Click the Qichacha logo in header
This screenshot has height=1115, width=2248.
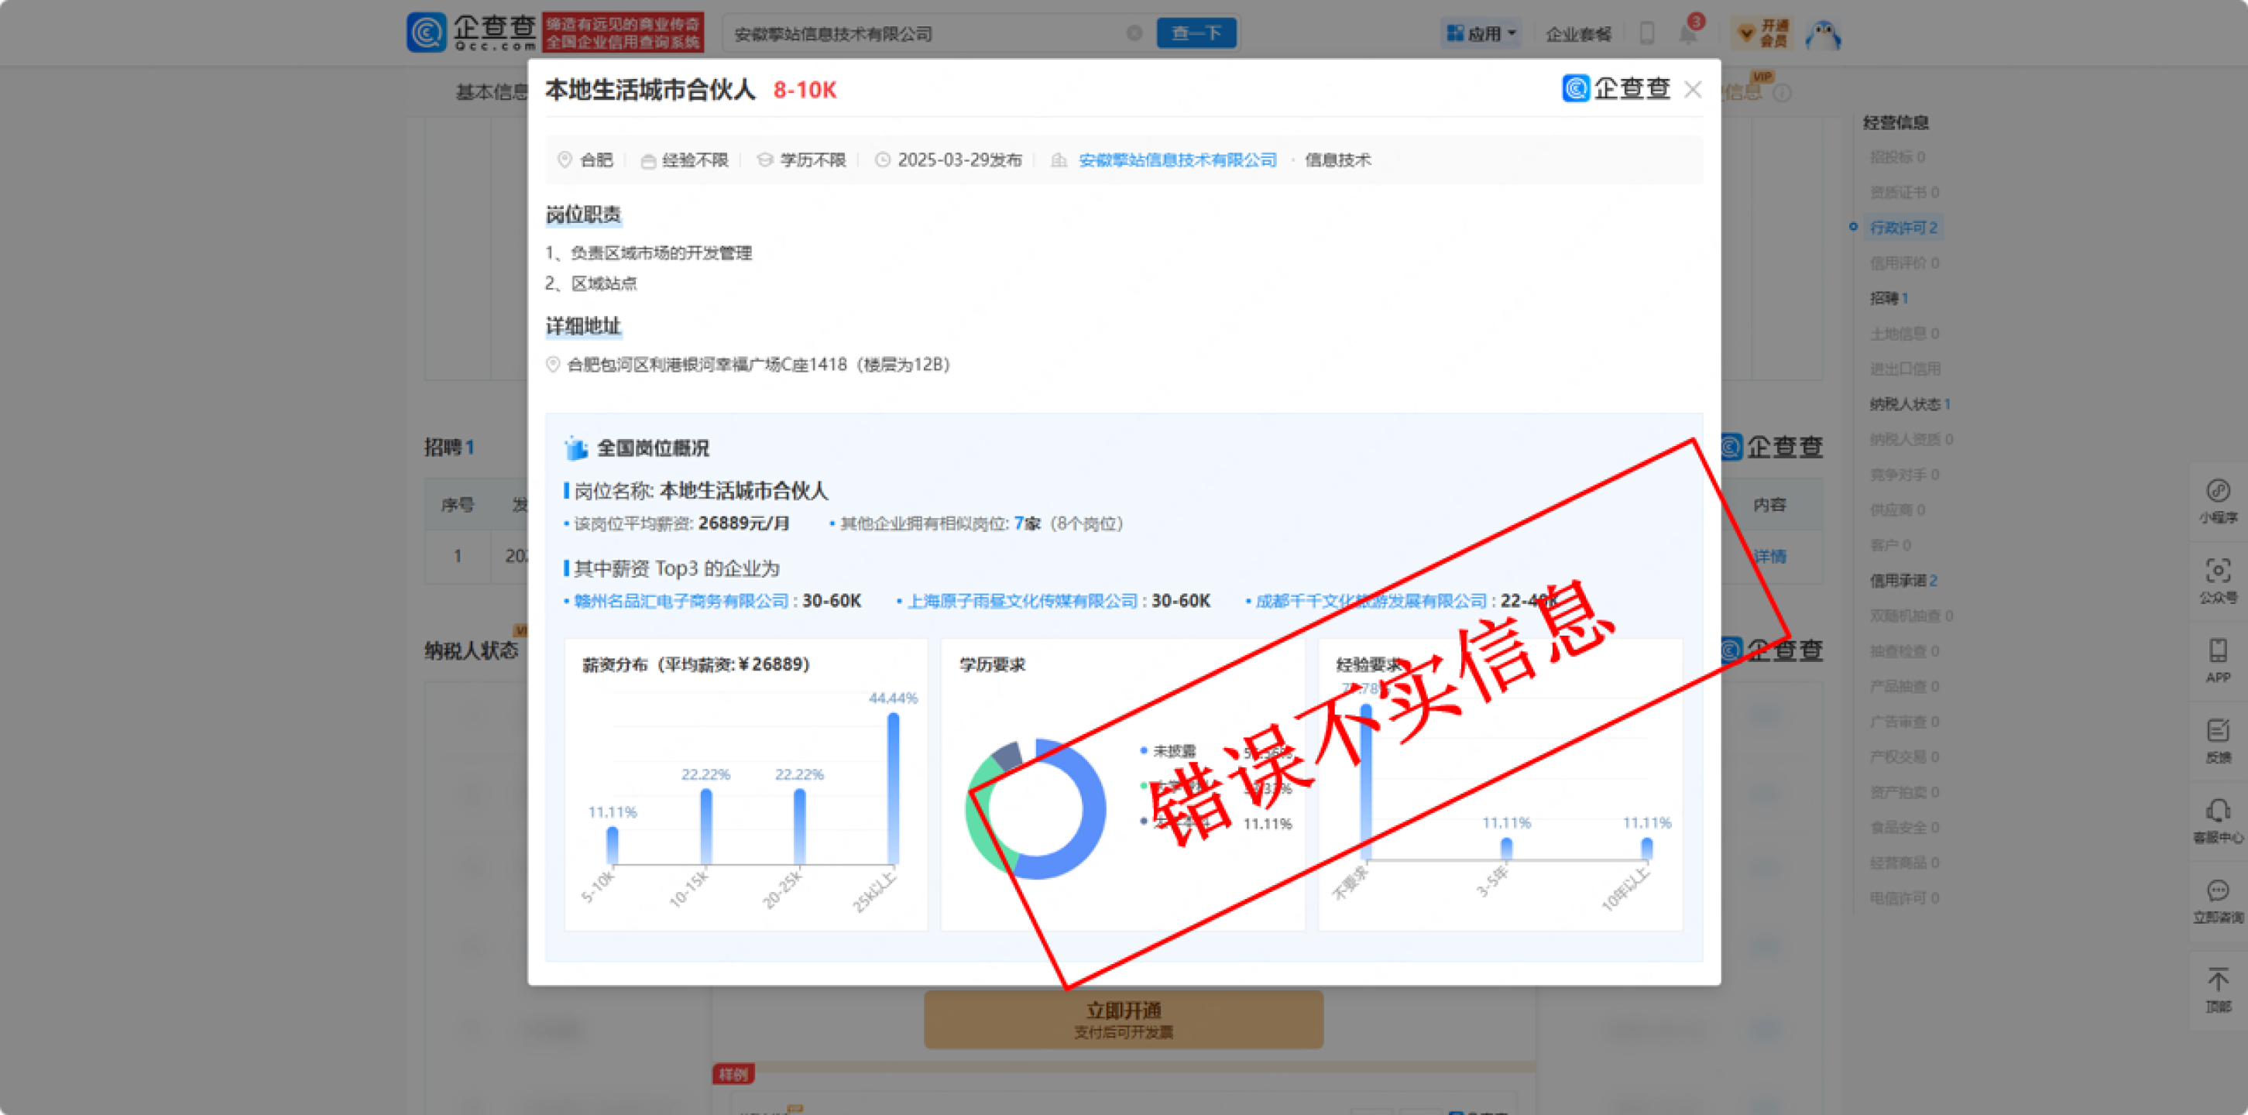coord(472,33)
